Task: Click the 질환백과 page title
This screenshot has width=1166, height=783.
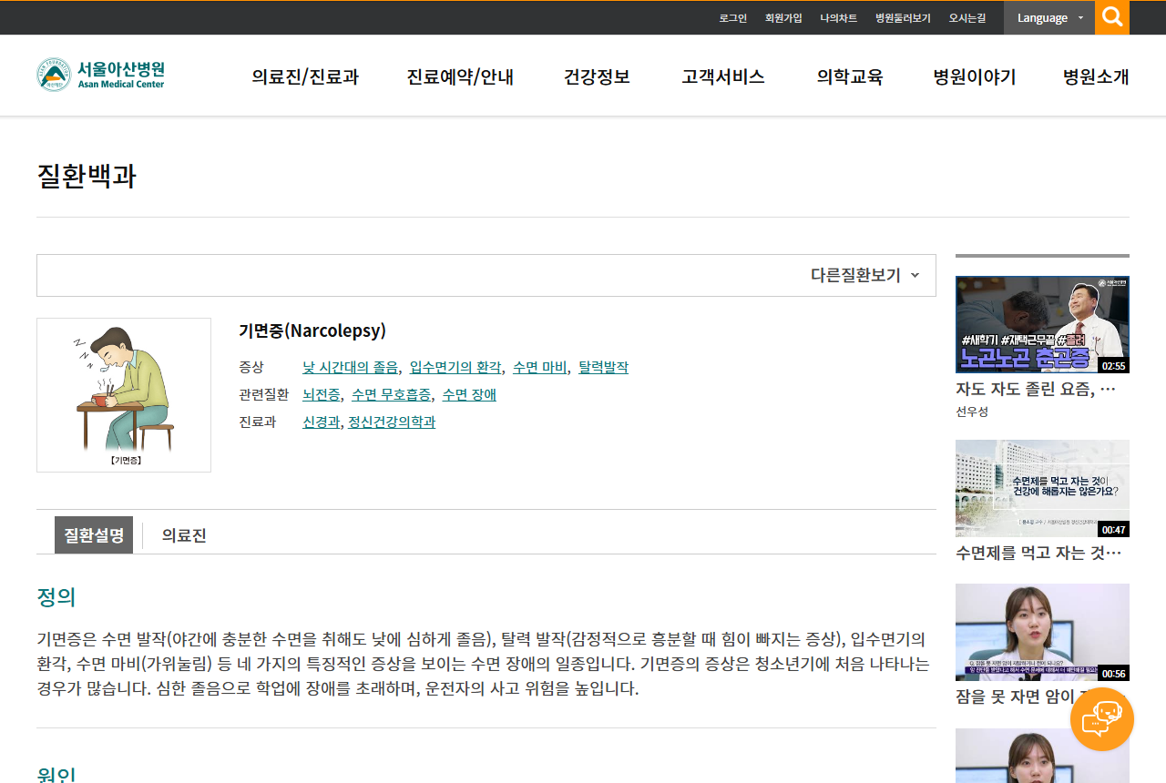Action: point(87,176)
